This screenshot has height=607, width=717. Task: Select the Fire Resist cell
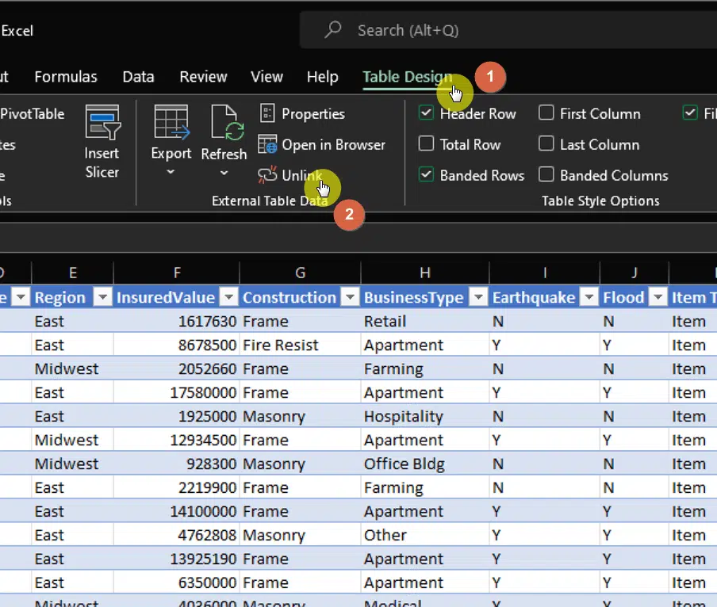tap(300, 345)
